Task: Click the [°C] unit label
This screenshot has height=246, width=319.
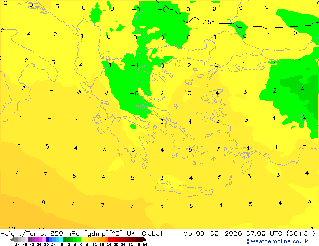Action: [x=116, y=234]
